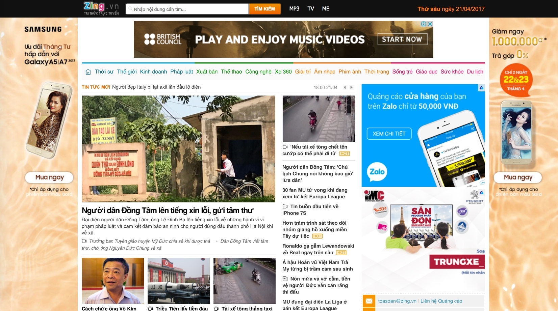Click the envelope email contact icon
The width and height of the screenshot is (558, 311).
(x=369, y=301)
